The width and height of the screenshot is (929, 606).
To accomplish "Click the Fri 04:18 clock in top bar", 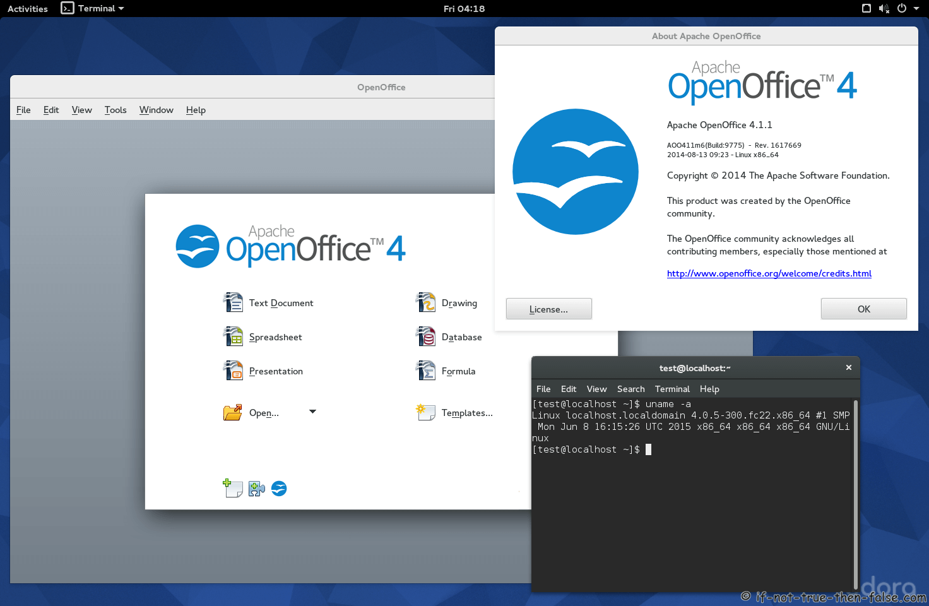I will [464, 9].
